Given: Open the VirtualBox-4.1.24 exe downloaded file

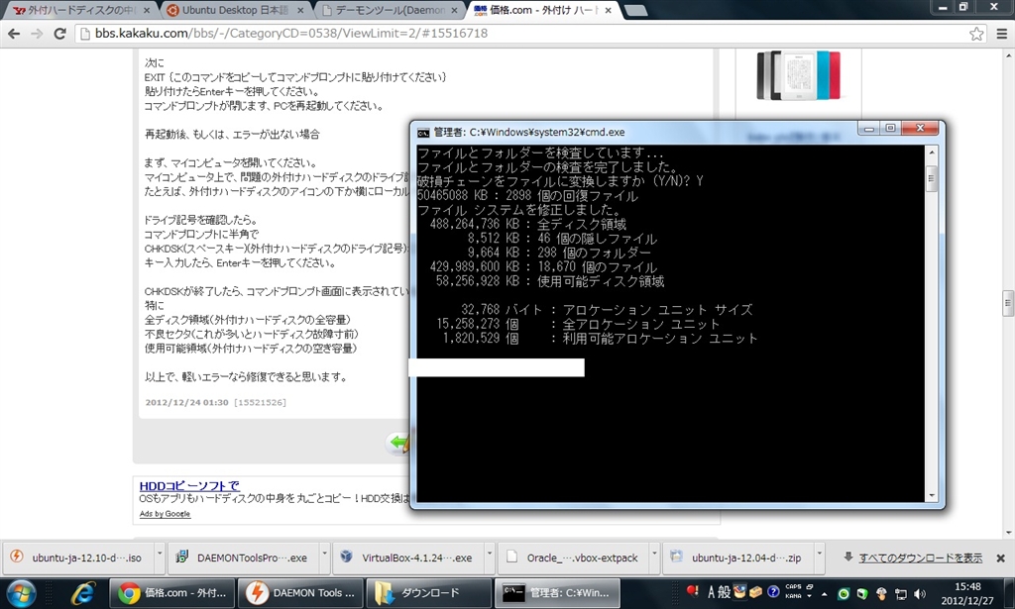Looking at the screenshot, I should coord(409,558).
